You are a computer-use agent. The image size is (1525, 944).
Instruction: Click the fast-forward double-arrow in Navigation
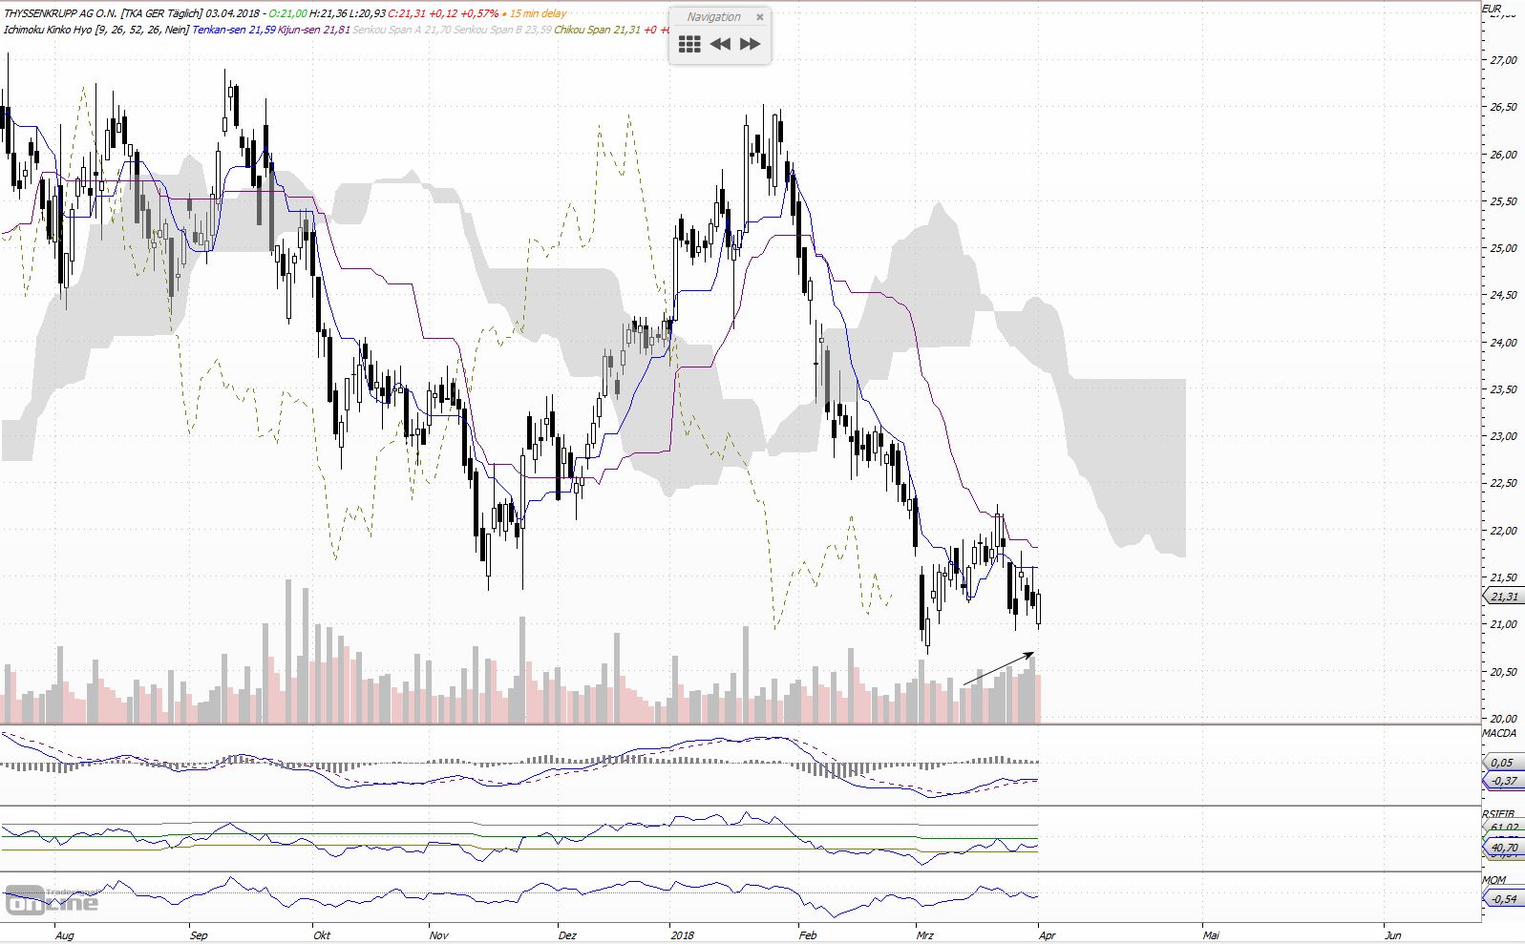point(751,44)
